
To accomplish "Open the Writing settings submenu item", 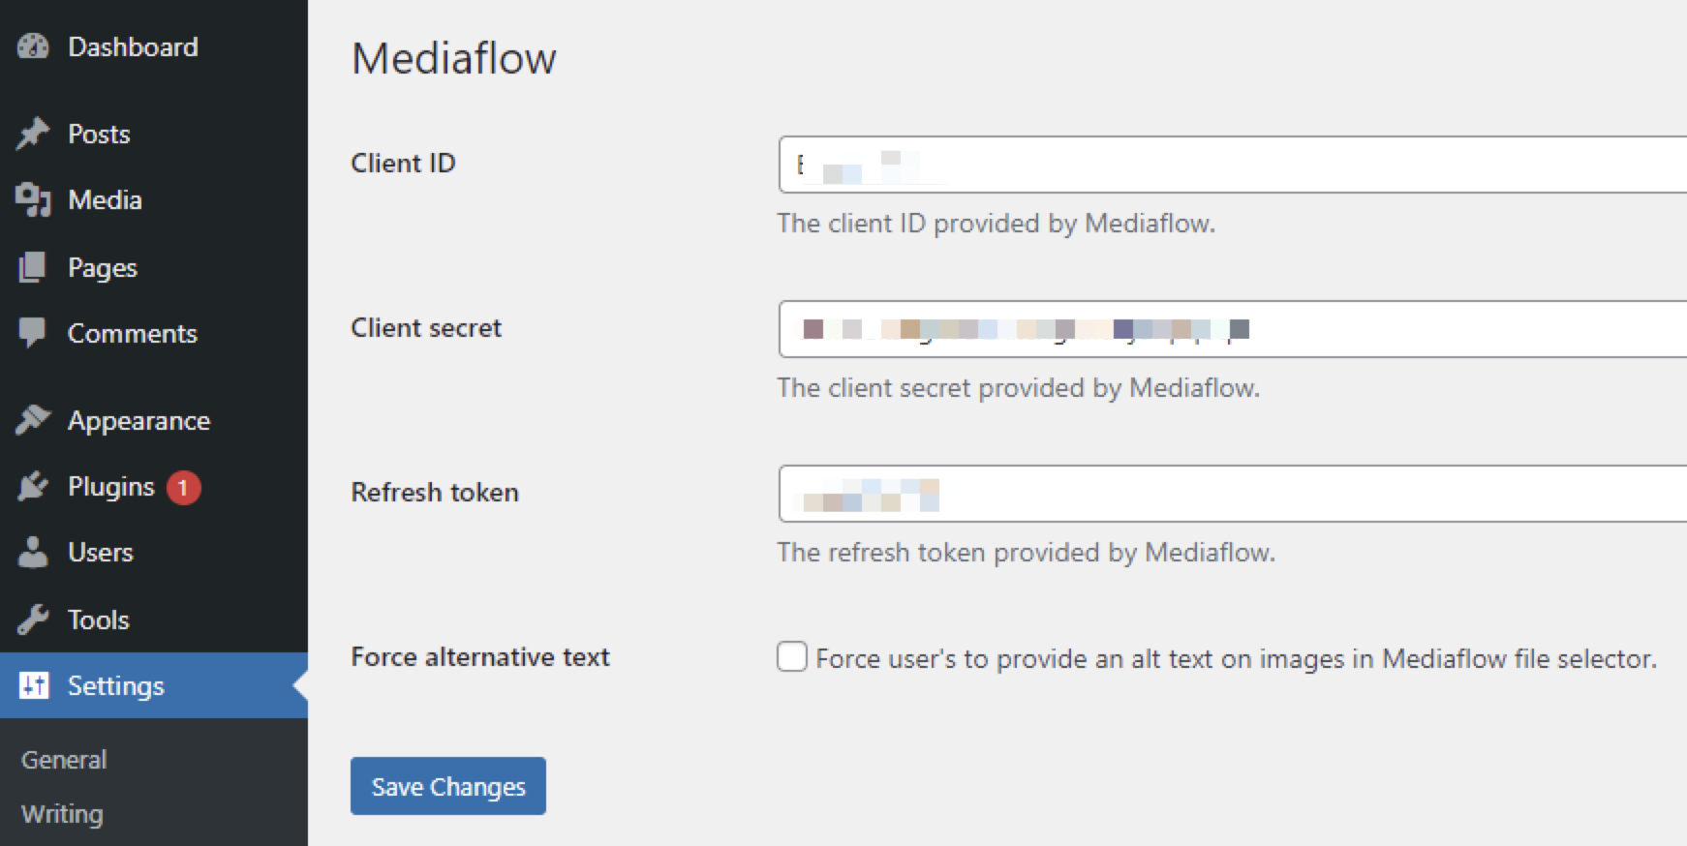I will [x=62, y=814].
